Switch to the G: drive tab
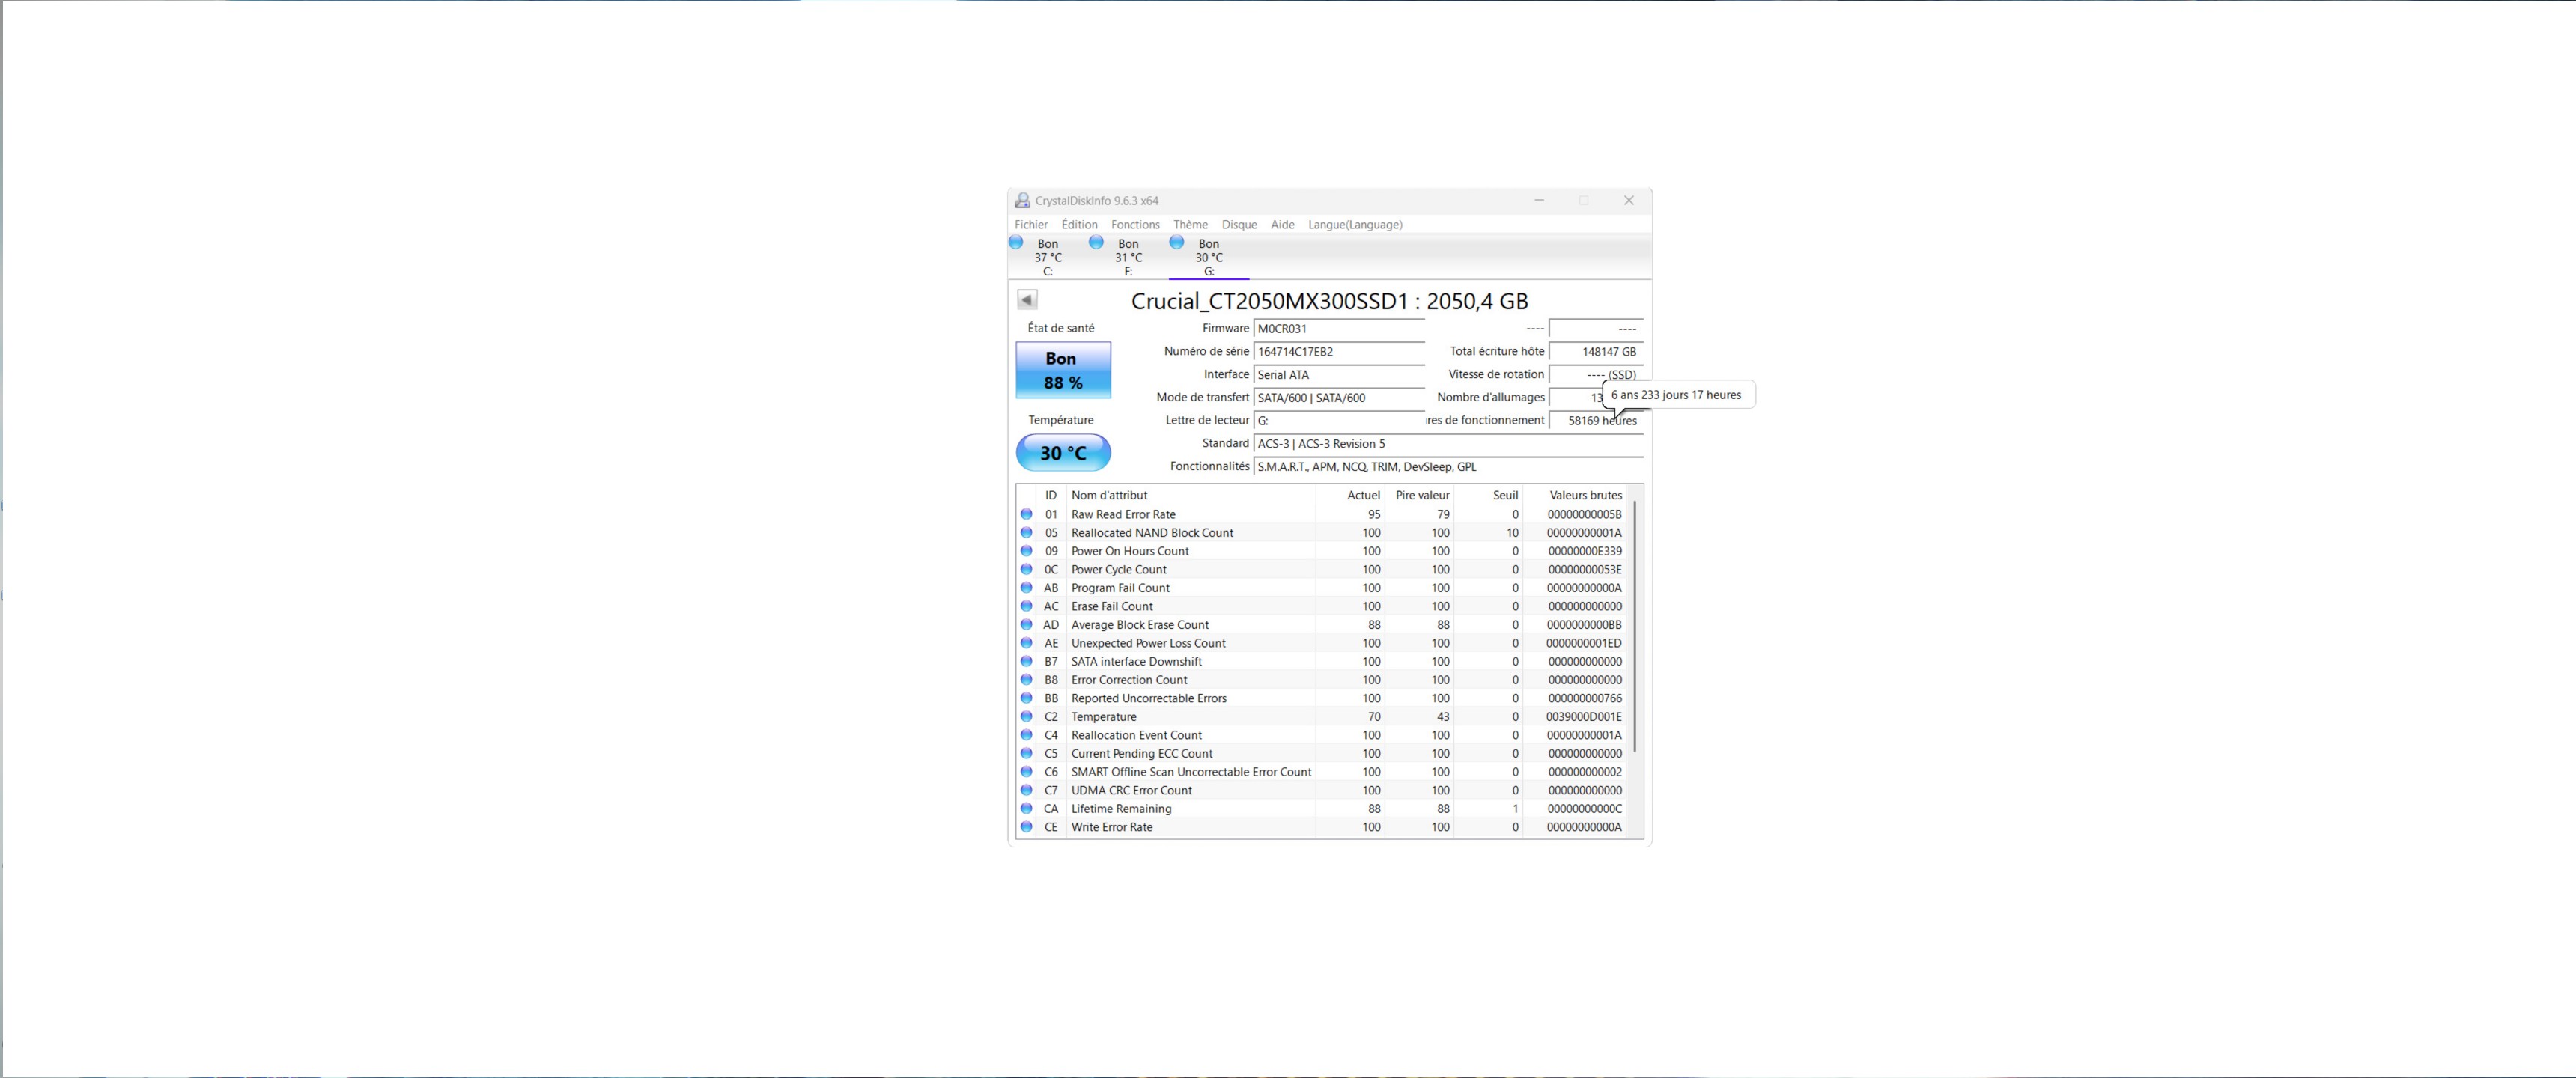The width and height of the screenshot is (2576, 1078). 1208,257
